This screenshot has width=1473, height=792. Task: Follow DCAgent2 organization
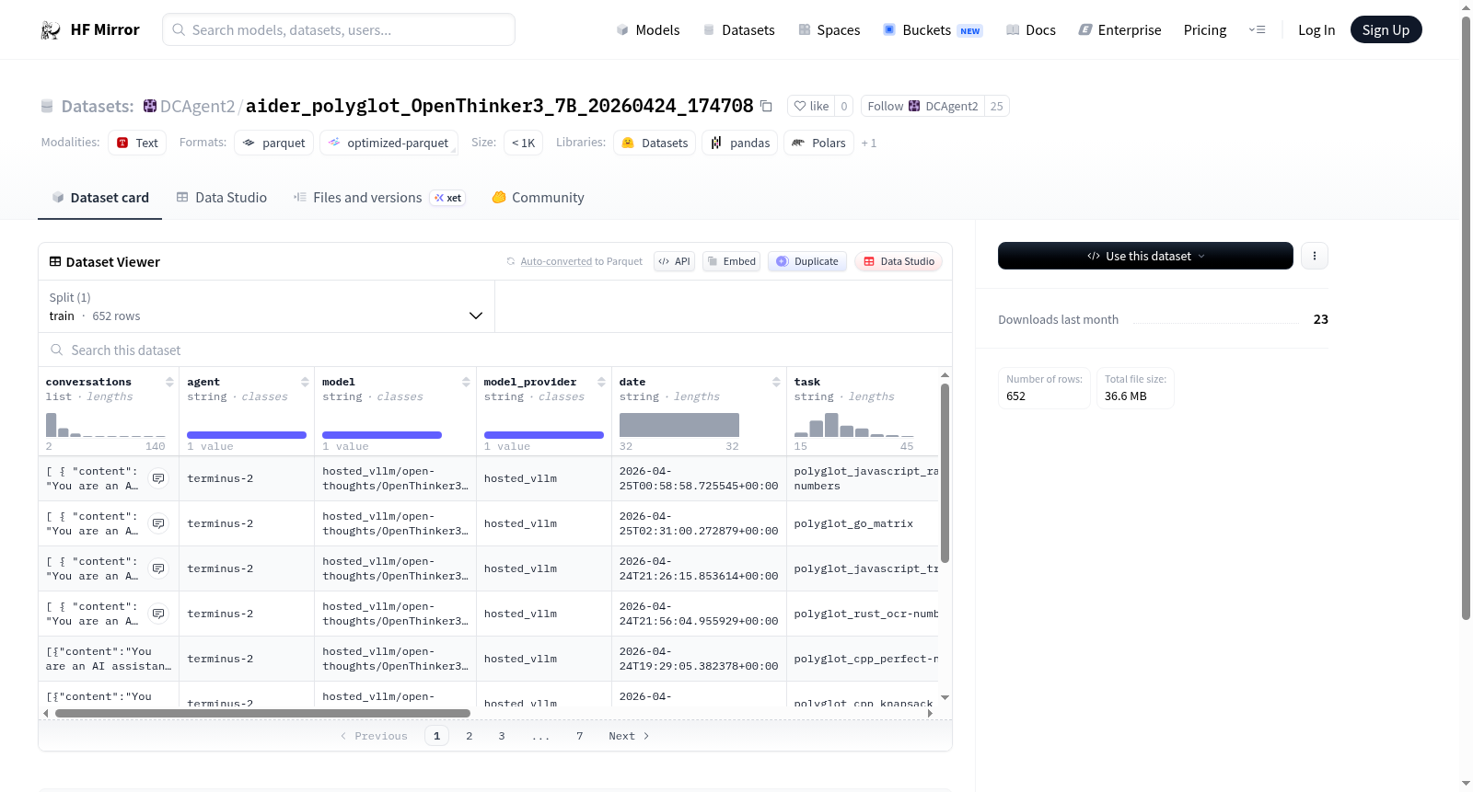point(922,106)
